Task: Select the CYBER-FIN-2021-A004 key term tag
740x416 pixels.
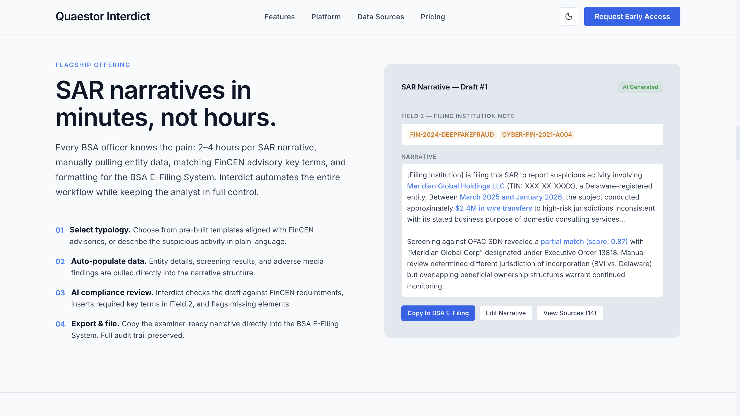Action: [x=536, y=134]
